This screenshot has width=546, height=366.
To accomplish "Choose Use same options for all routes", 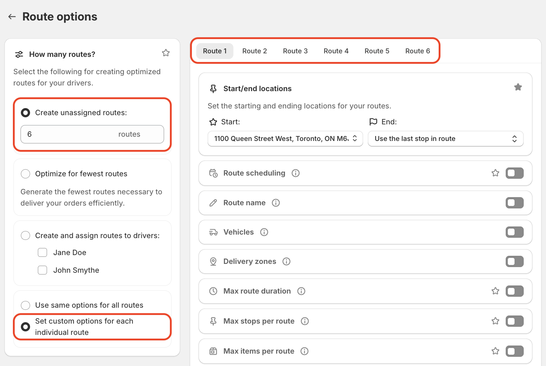I will pos(25,305).
